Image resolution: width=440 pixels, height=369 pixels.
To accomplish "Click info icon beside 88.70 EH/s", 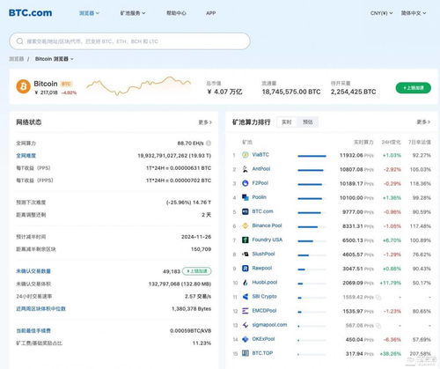I will point(209,144).
